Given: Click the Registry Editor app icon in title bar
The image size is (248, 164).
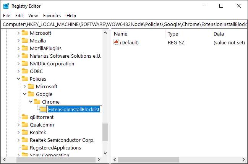Looking at the screenshot, I should (6, 6).
